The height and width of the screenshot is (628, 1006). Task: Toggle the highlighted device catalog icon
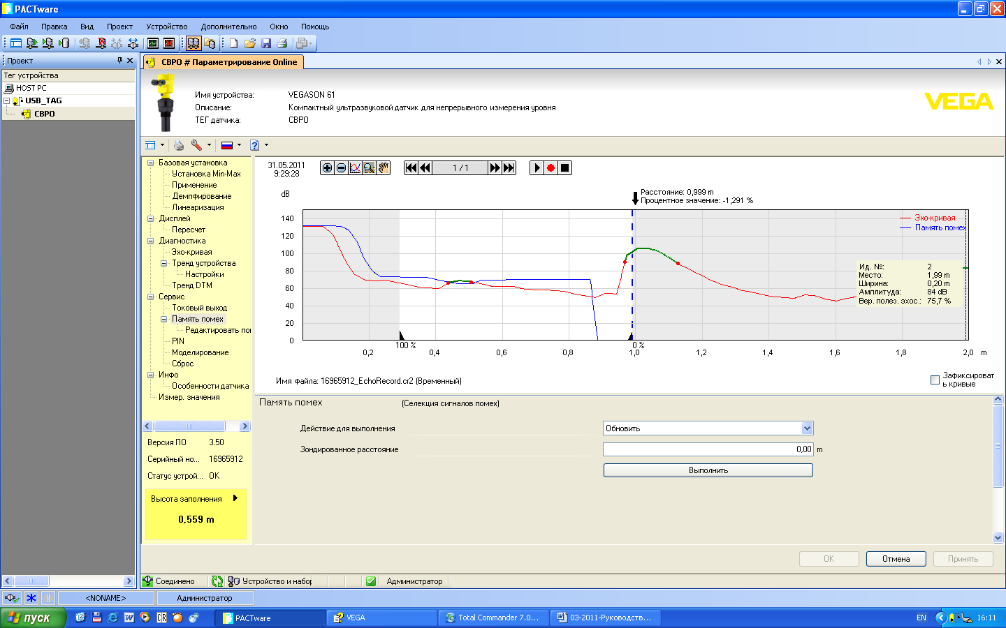pos(194,43)
